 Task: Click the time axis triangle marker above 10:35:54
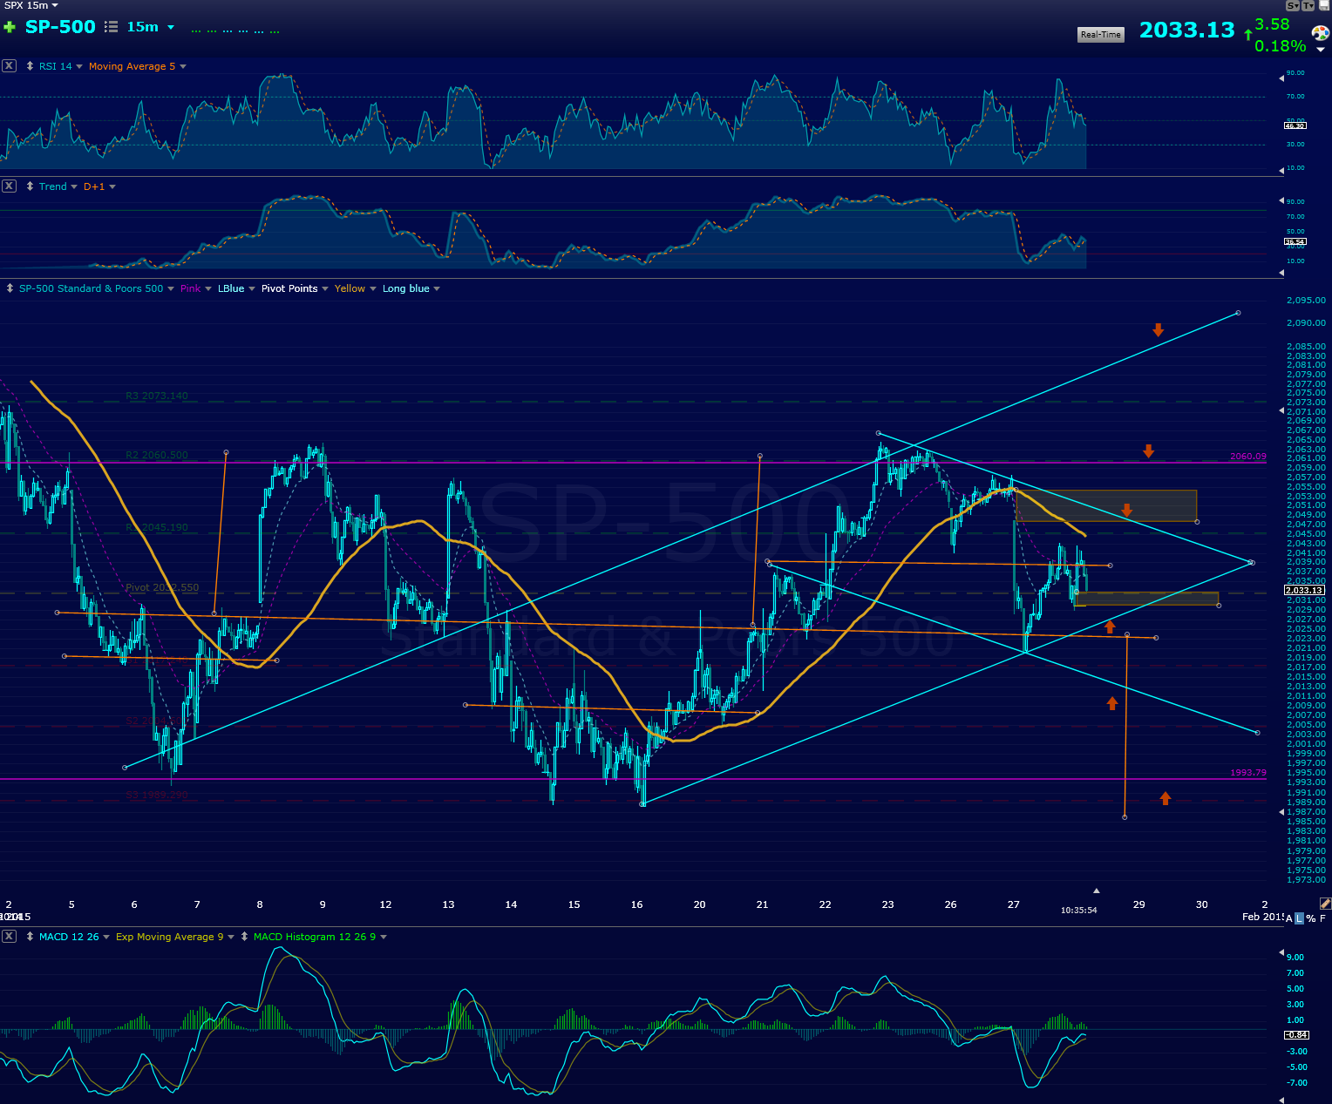coord(1097,891)
